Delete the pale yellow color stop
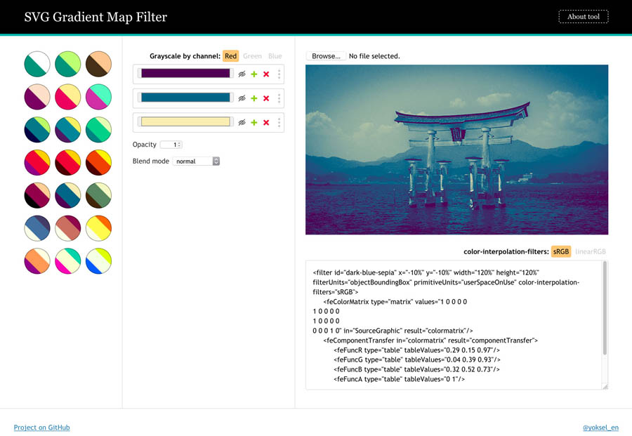Image resolution: width=632 pixels, height=436 pixels. point(266,122)
